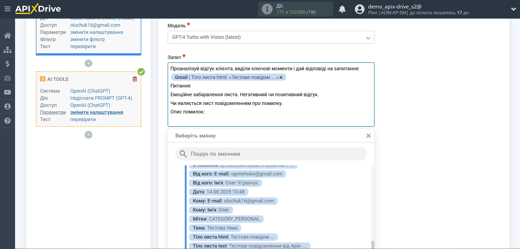
Task: Delete the AI TOOLS block
Action: click(x=135, y=79)
